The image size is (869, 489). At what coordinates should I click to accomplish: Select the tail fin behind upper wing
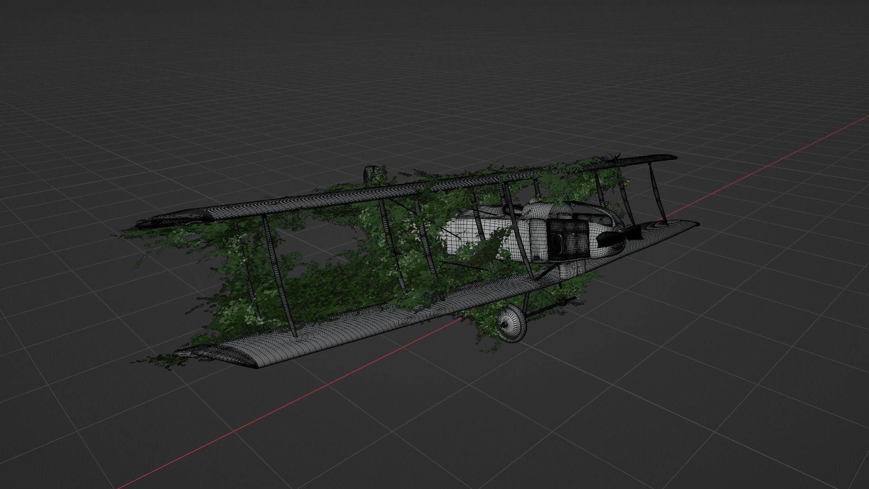point(371,175)
